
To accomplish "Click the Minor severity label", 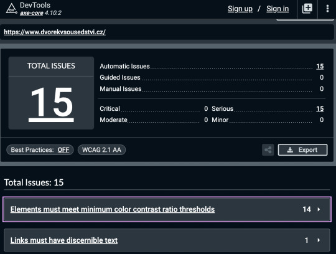I will pos(220,120).
